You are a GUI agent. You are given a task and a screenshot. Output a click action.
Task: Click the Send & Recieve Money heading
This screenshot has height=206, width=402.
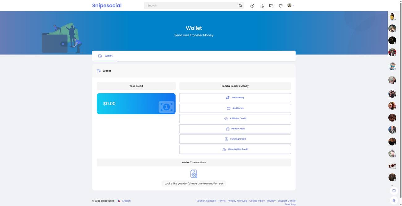coord(235,86)
